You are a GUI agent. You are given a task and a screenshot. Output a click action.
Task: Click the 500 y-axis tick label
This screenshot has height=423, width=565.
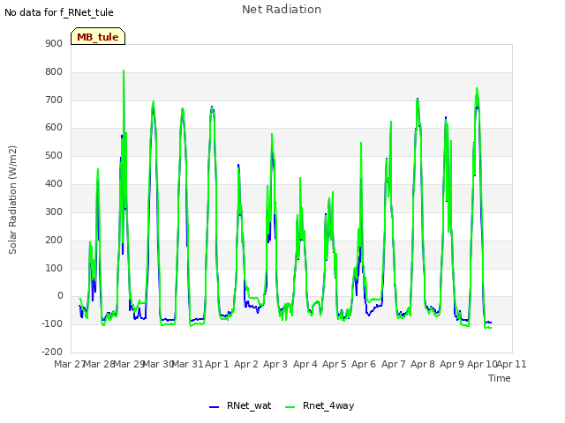(54, 156)
